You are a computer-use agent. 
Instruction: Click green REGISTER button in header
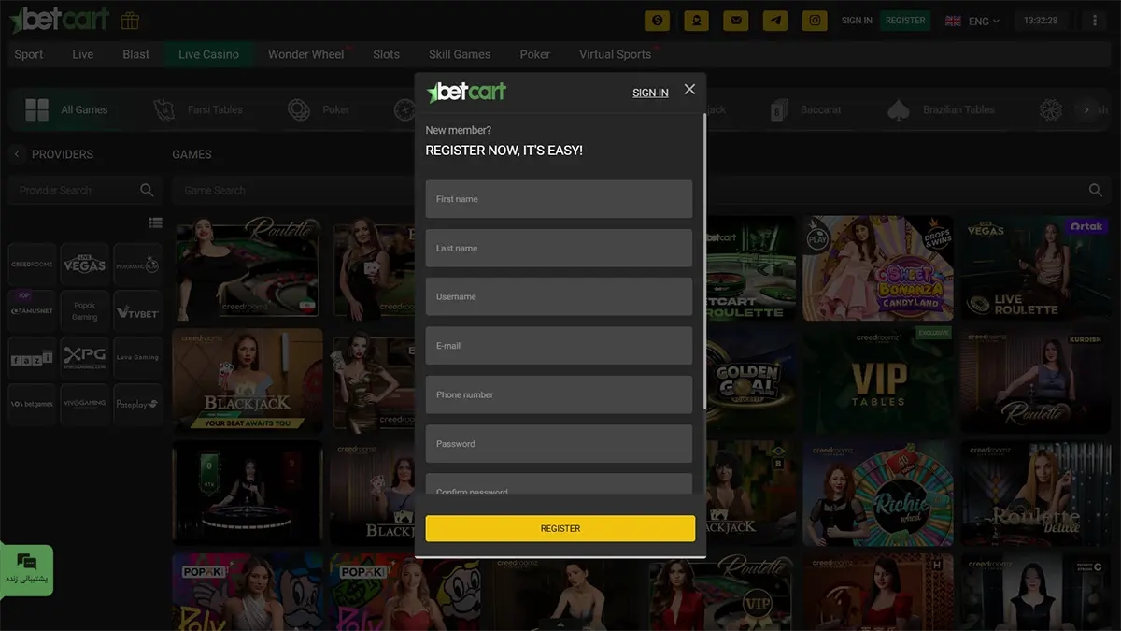[905, 21]
